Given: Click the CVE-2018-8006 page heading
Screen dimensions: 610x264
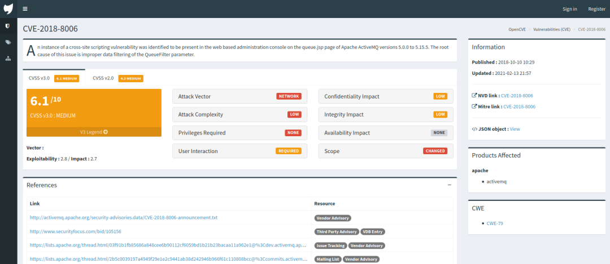Looking at the screenshot, I should [x=50, y=29].
